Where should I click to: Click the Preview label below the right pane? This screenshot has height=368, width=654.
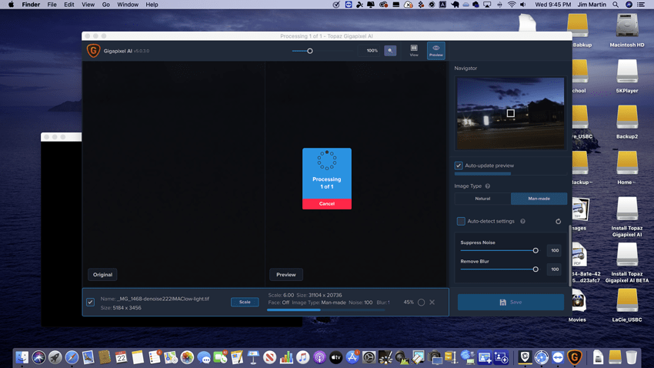point(286,275)
